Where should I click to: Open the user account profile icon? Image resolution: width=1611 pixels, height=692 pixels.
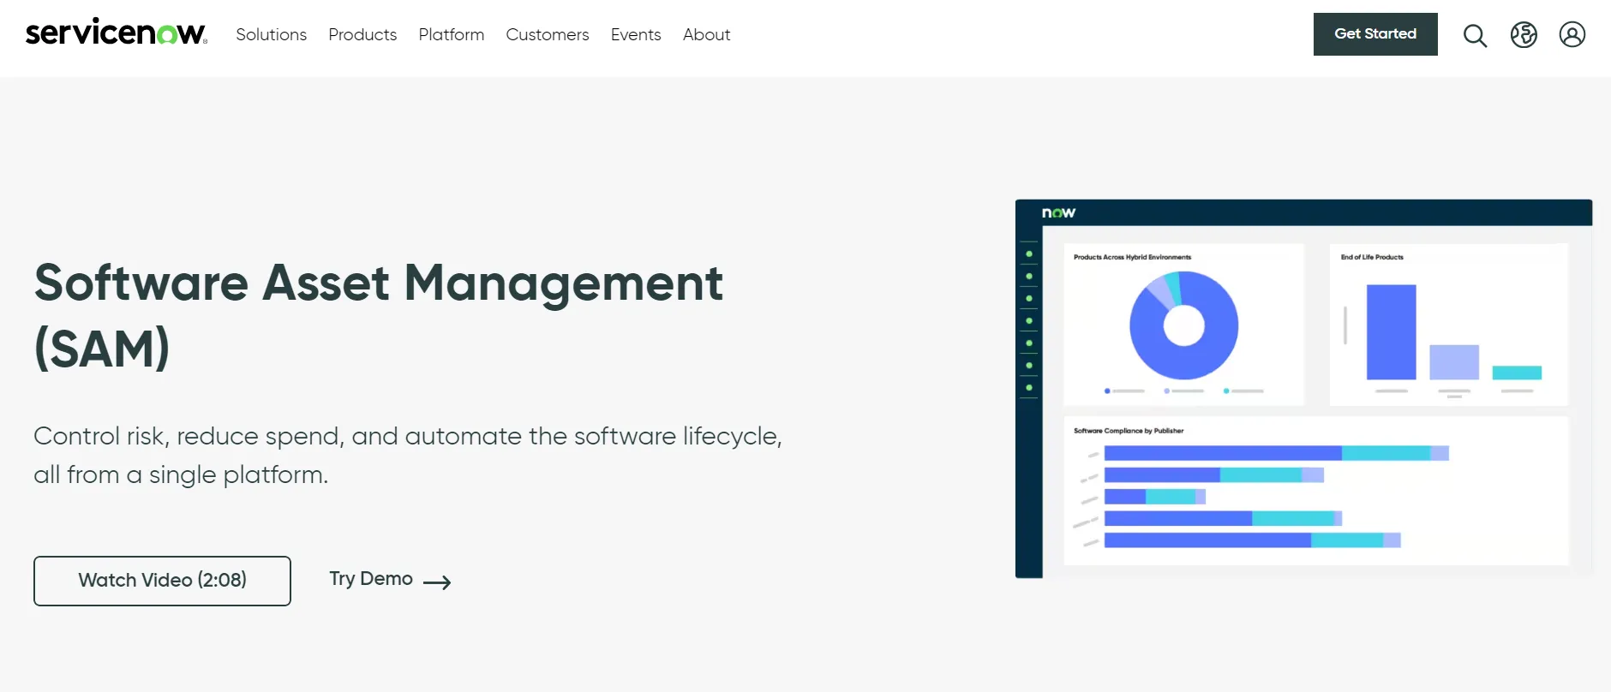click(1572, 34)
